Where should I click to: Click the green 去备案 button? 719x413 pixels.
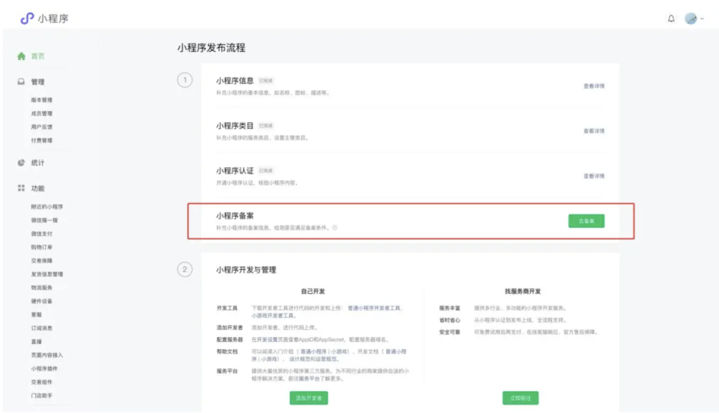(585, 220)
